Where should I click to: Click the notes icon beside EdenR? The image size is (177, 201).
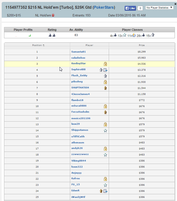click(x=105, y=191)
